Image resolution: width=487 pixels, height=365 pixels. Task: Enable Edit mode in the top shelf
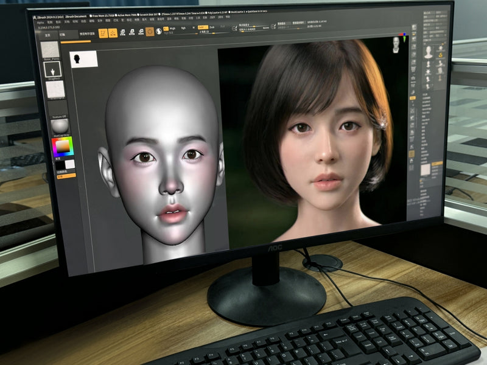pyautogui.click(x=103, y=33)
